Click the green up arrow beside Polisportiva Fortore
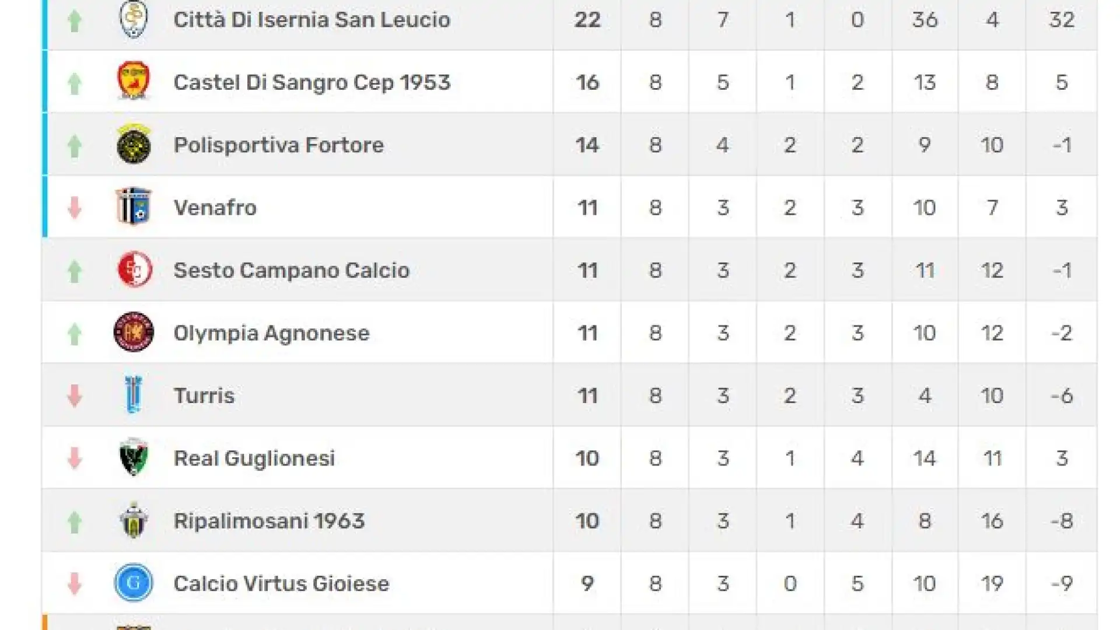1120x630 pixels. tap(74, 146)
